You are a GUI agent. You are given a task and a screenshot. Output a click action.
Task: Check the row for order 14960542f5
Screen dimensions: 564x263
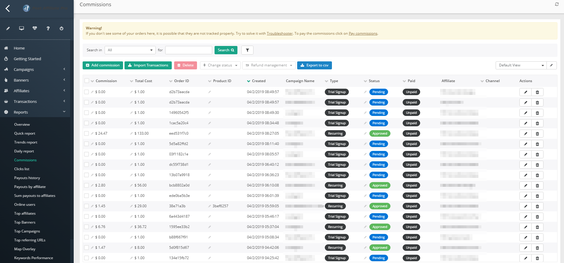(86, 113)
